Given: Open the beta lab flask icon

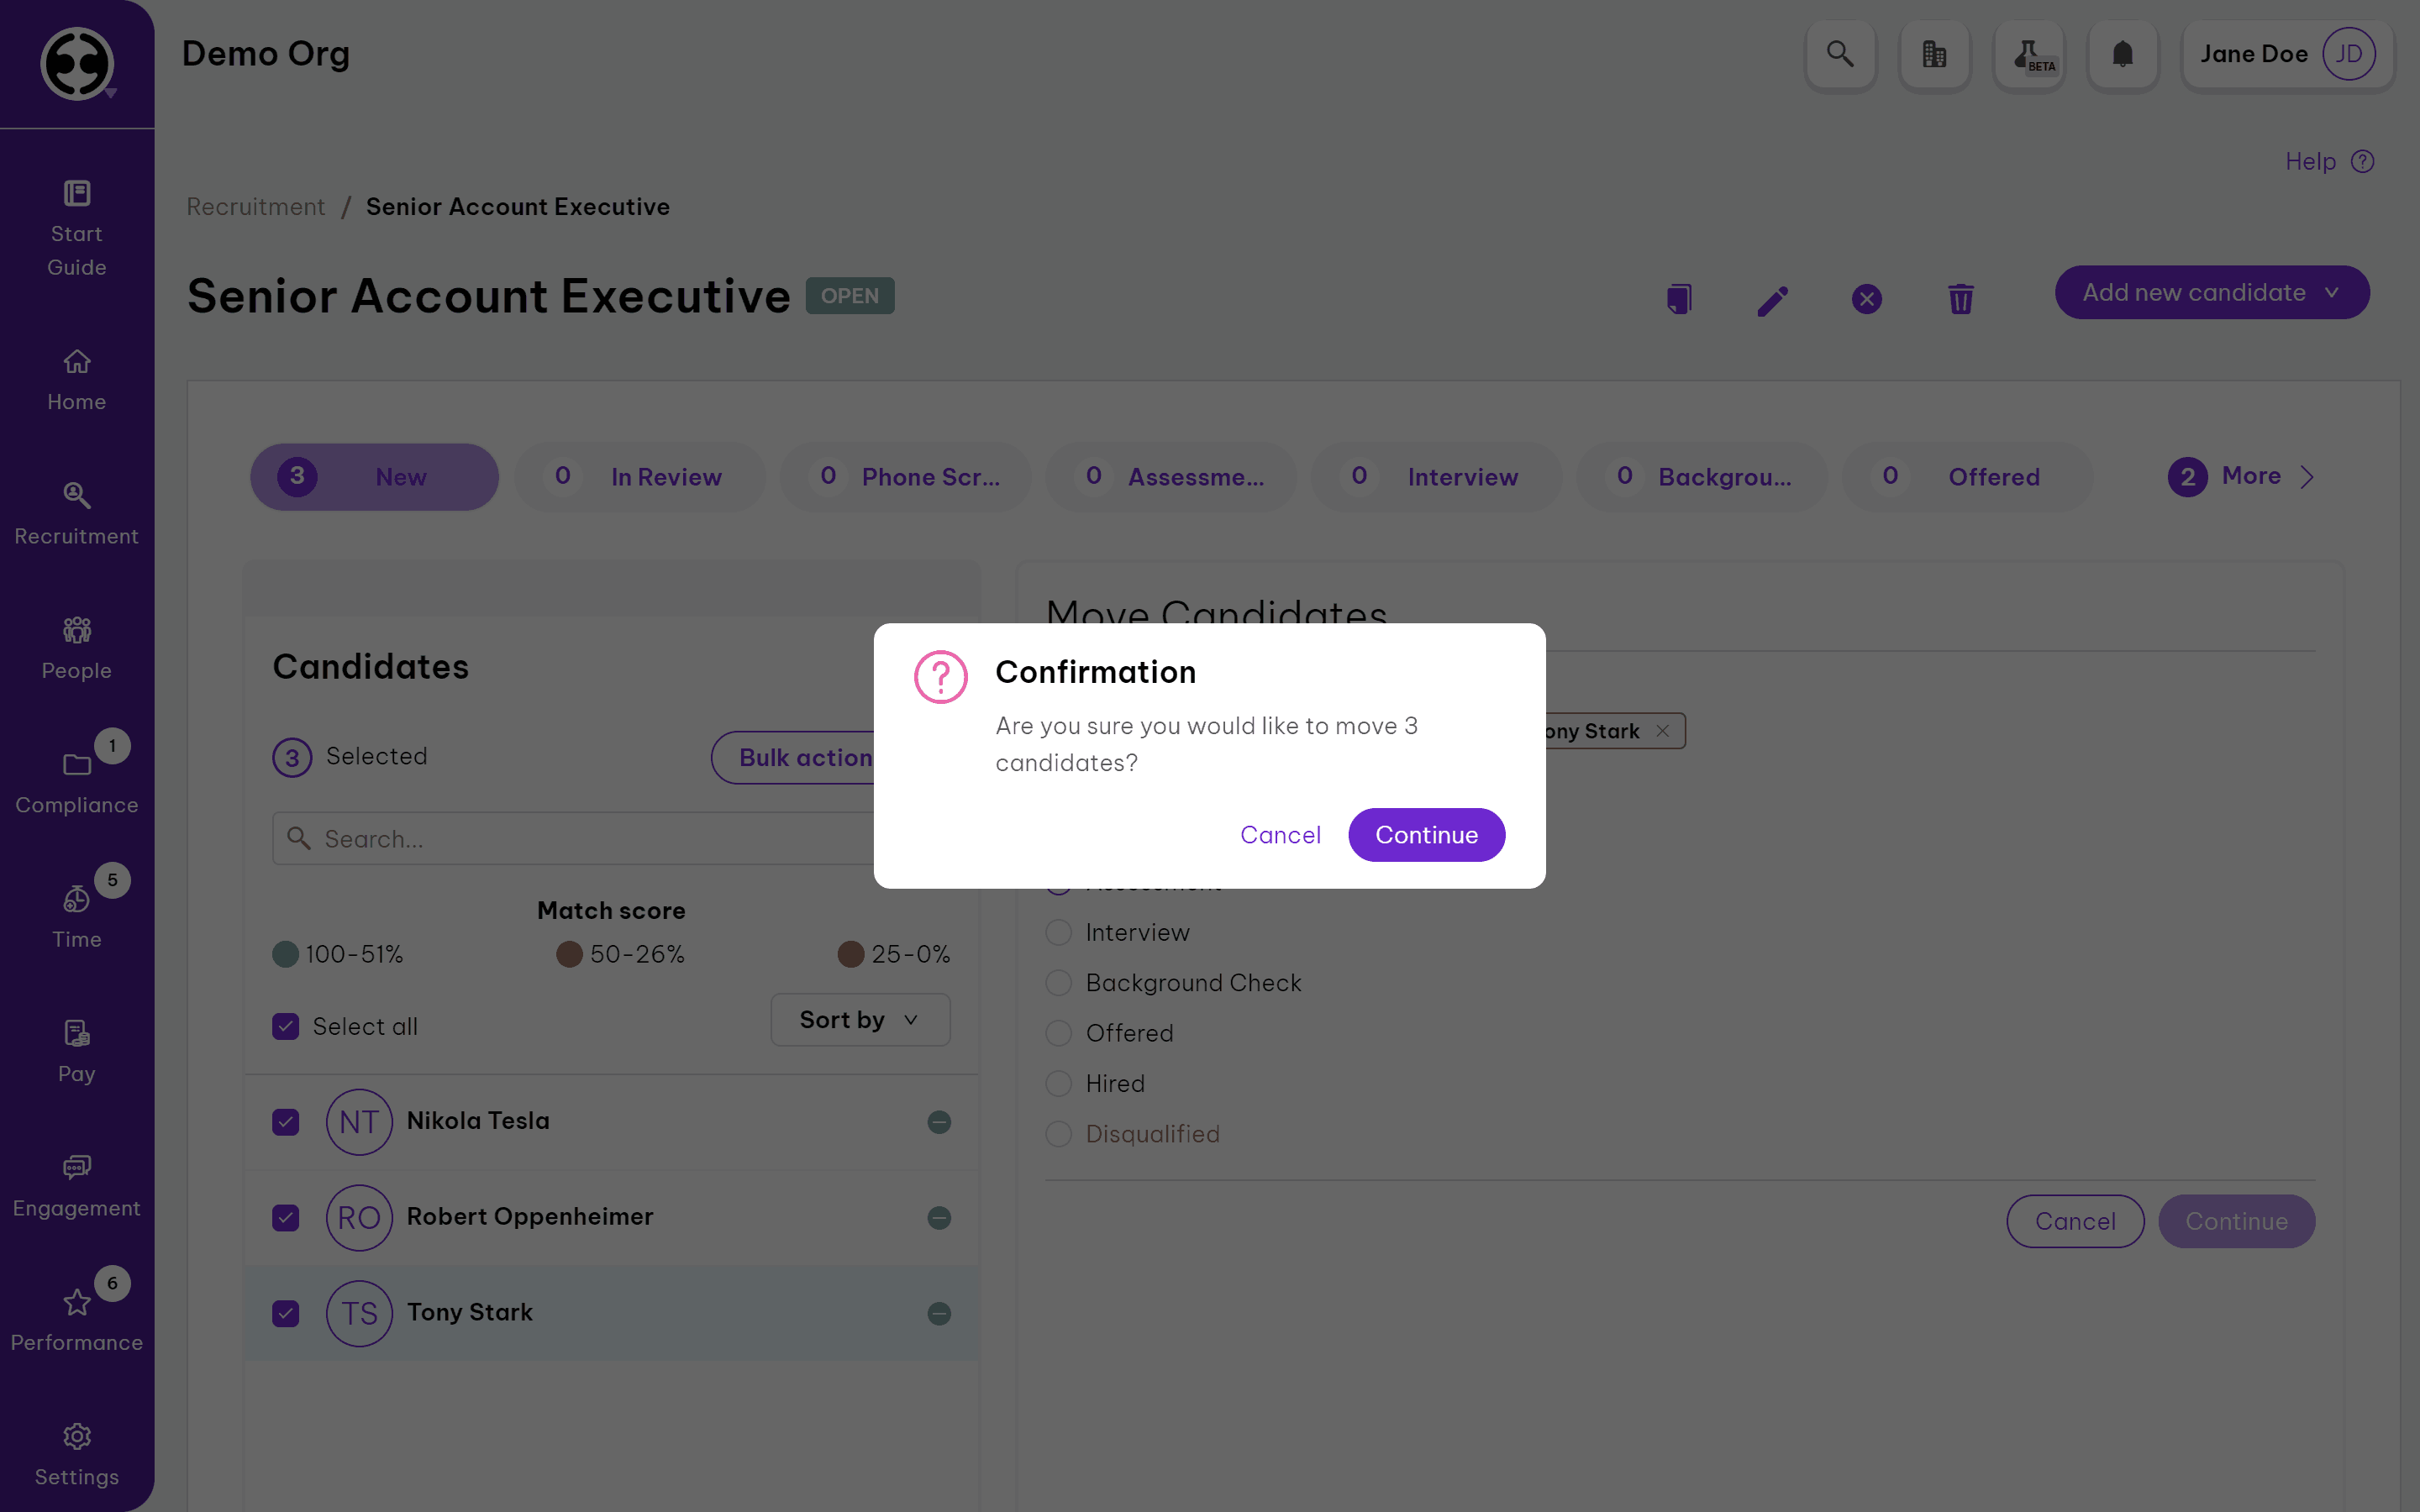Looking at the screenshot, I should coord(2029,54).
